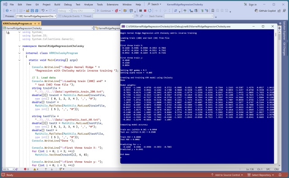Stop debugging with the red square
The width and height of the screenshot is (289, 178).
(145, 11)
